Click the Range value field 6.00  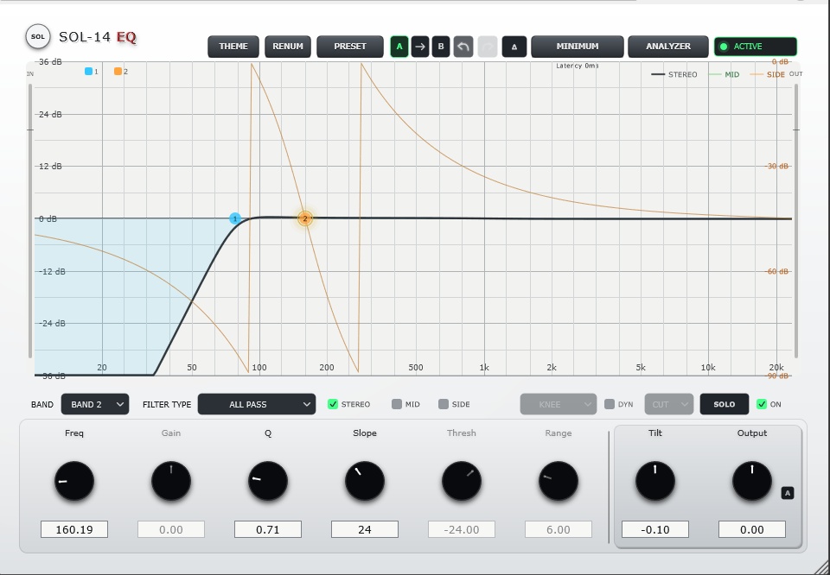559,529
